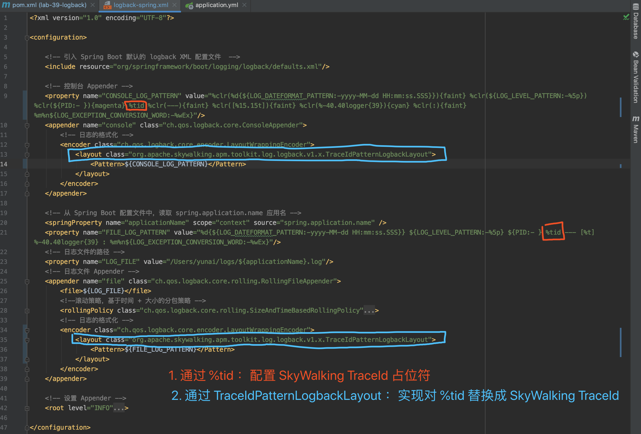Click the Spring icon on application.yml tab

pyautogui.click(x=189, y=5)
